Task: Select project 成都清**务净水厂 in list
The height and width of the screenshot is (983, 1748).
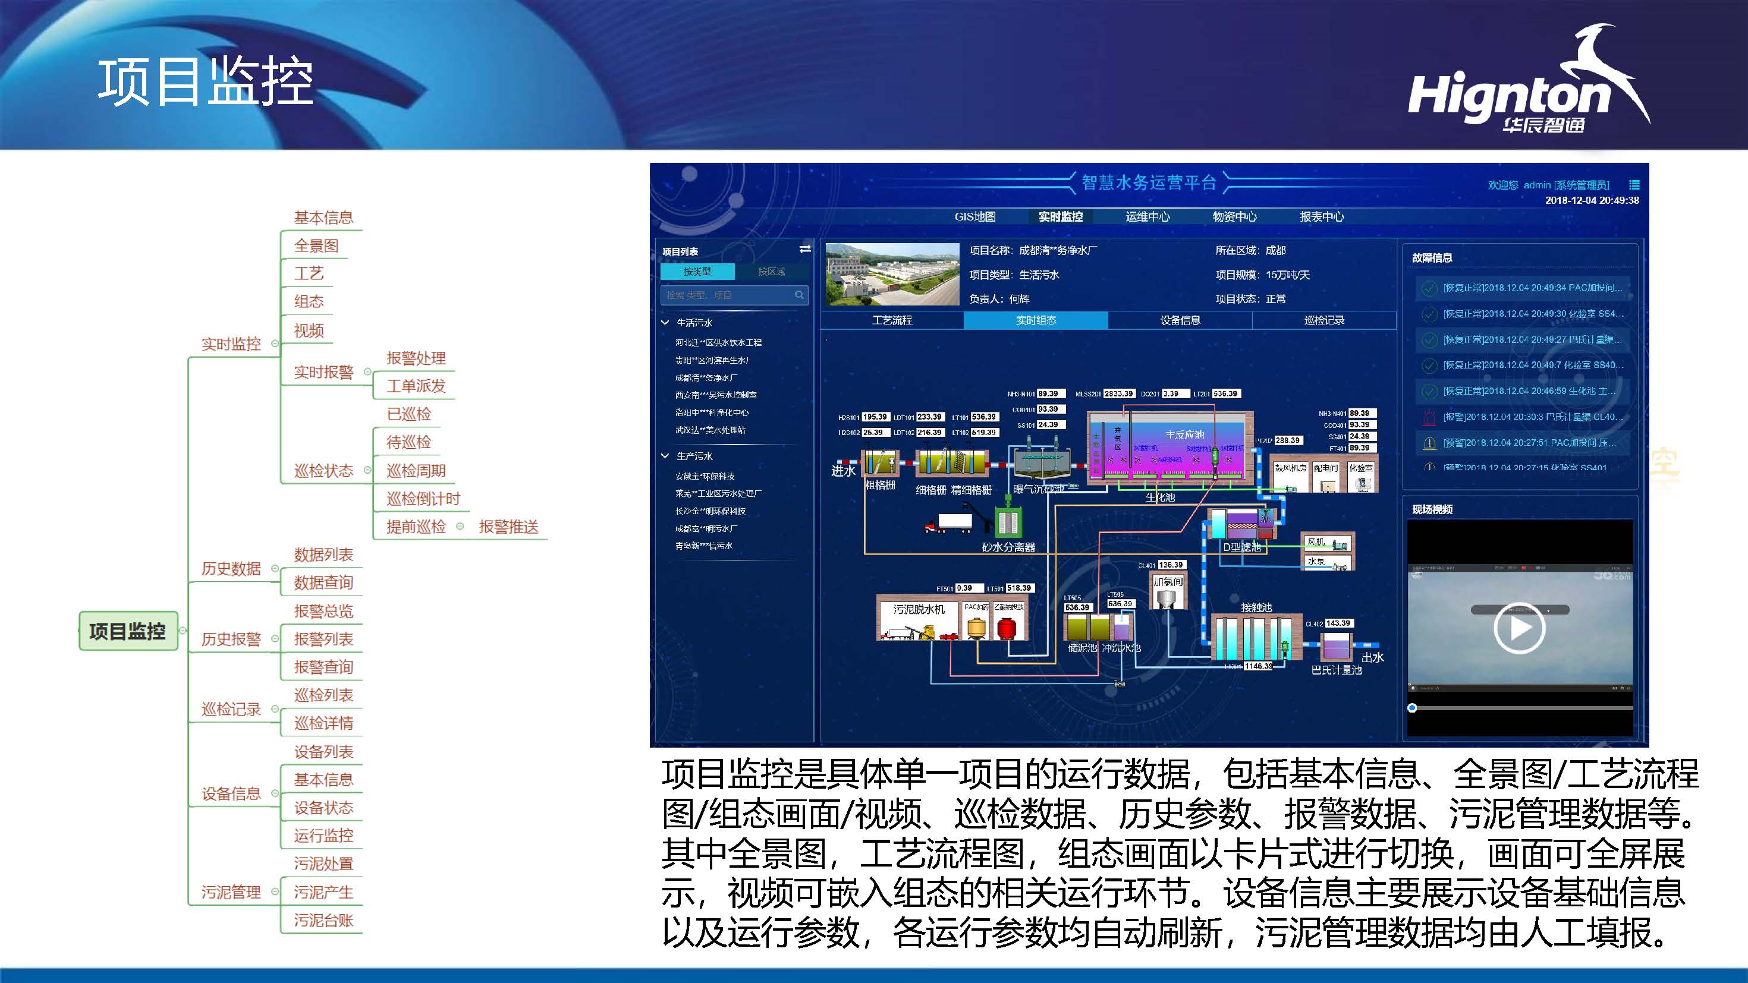Action: [x=706, y=378]
